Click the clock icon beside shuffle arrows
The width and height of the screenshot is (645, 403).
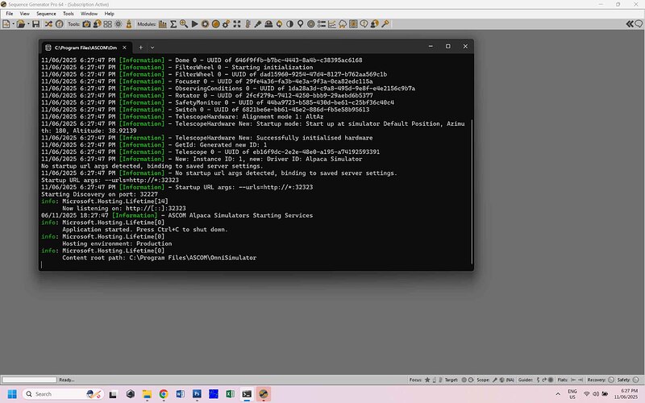point(59,24)
